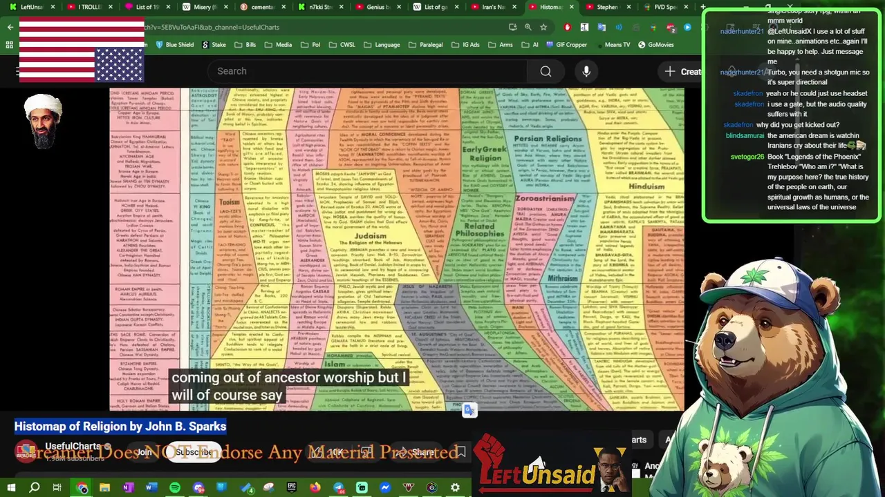The height and width of the screenshot is (497, 885).
Task: Click the Subscribe button for UsefulCharts
Action: click(x=193, y=453)
